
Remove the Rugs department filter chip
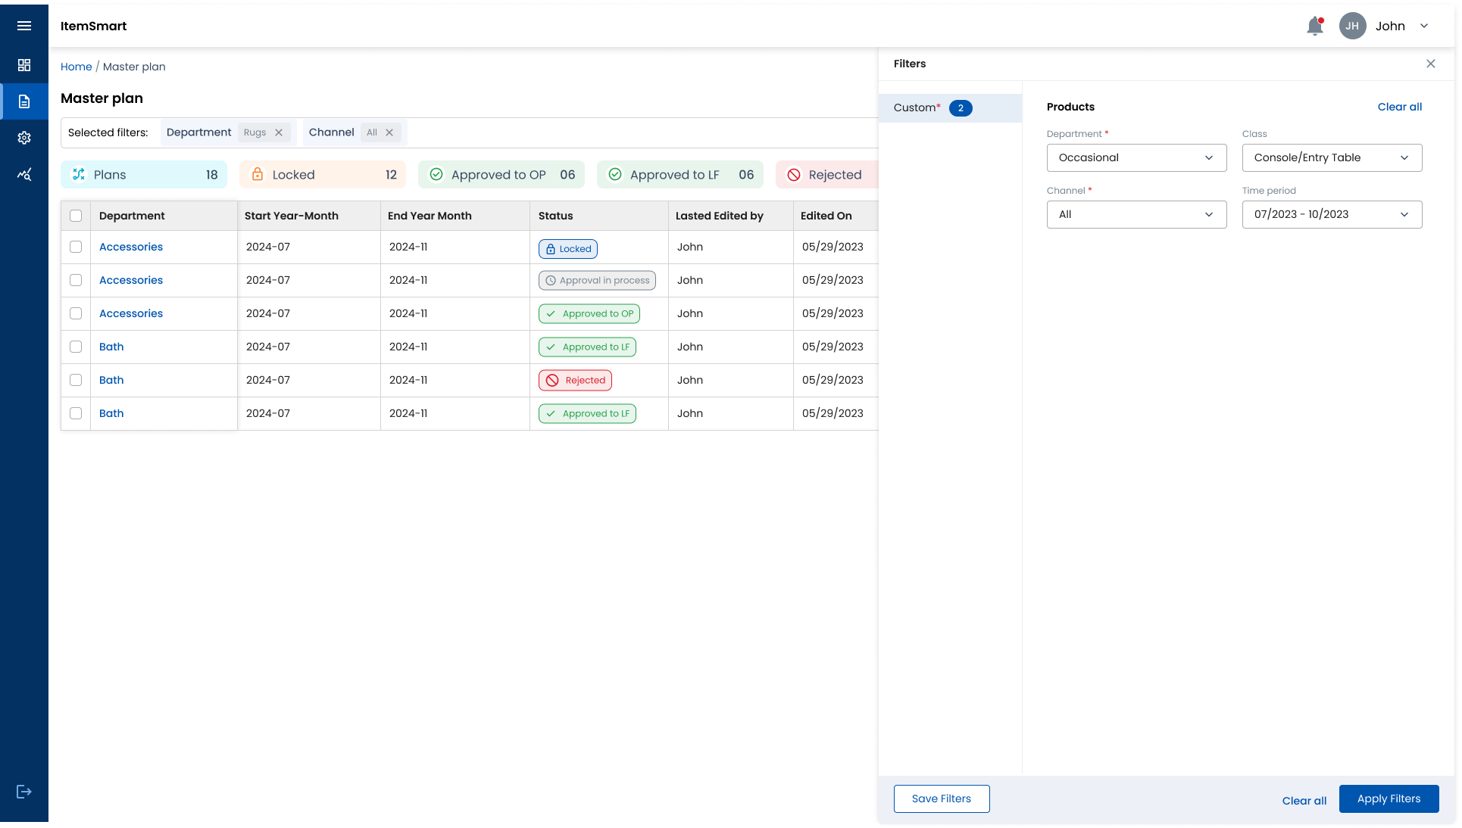pyautogui.click(x=279, y=132)
